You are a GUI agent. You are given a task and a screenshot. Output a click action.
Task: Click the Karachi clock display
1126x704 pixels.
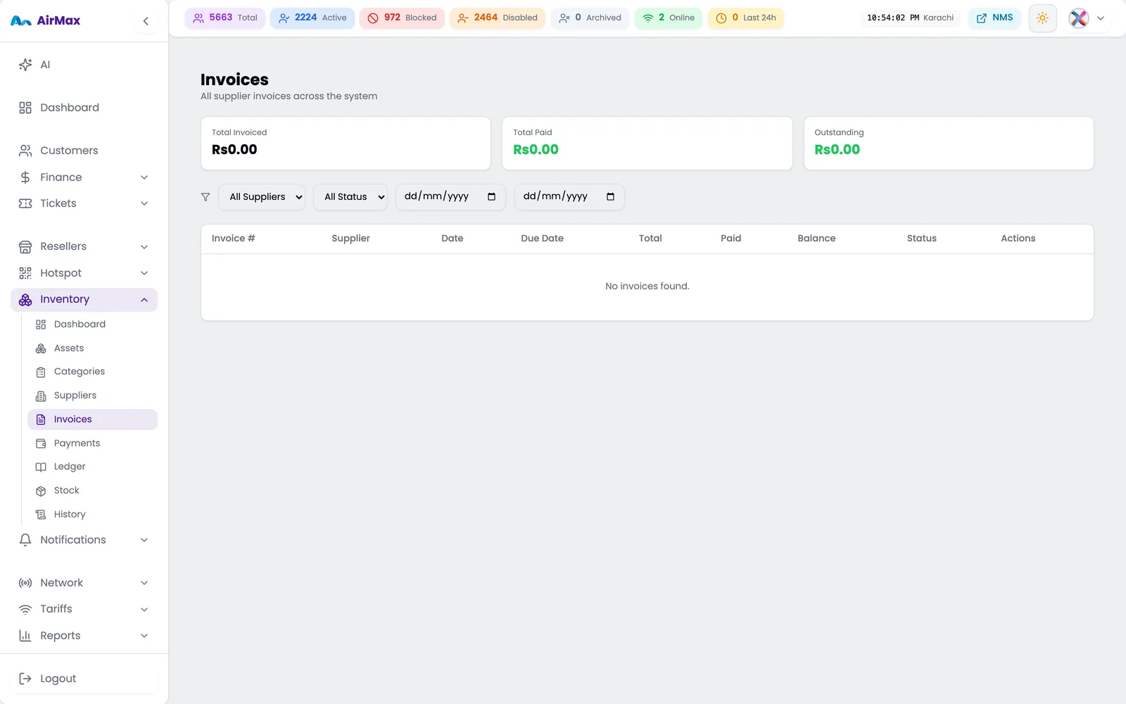click(x=910, y=18)
